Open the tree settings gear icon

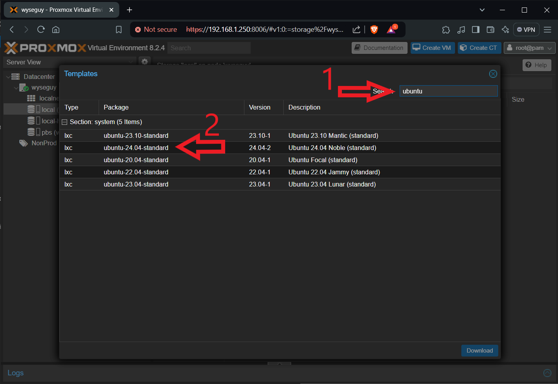point(145,62)
